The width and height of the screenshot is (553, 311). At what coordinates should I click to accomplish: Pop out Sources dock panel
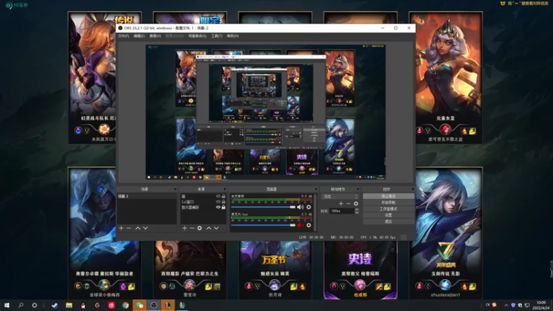tap(225, 189)
